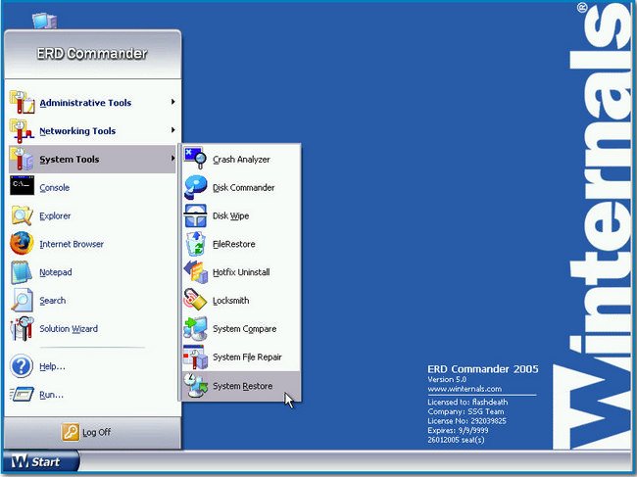Image resolution: width=637 pixels, height=477 pixels.
Task: Click the Explorer folder magnifier icon
Action: (x=22, y=215)
